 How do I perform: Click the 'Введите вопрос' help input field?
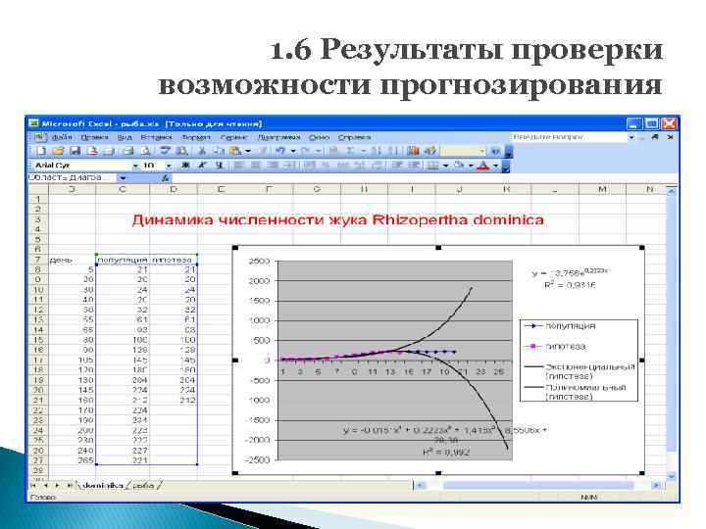pos(569,137)
